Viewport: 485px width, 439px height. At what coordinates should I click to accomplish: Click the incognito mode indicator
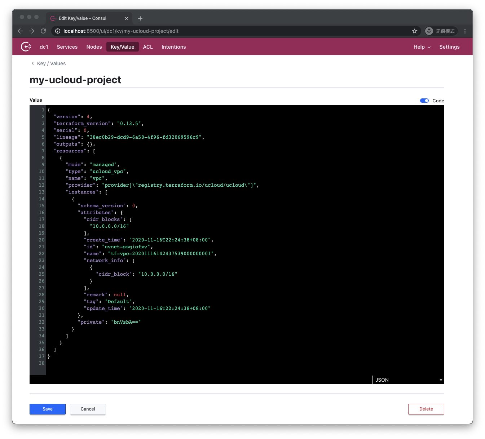click(x=441, y=31)
